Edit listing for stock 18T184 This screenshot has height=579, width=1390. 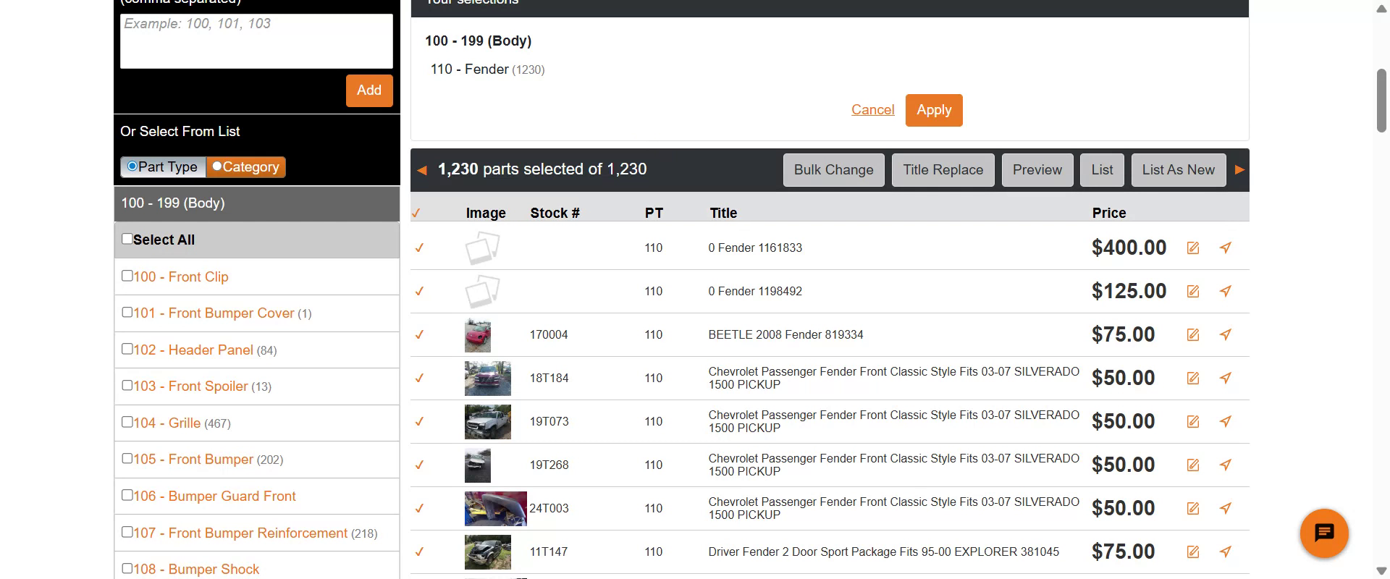click(1193, 379)
